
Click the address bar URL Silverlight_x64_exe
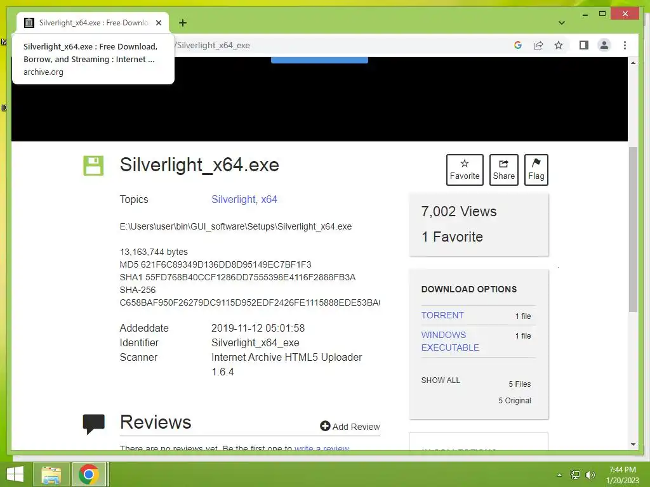[x=213, y=45]
